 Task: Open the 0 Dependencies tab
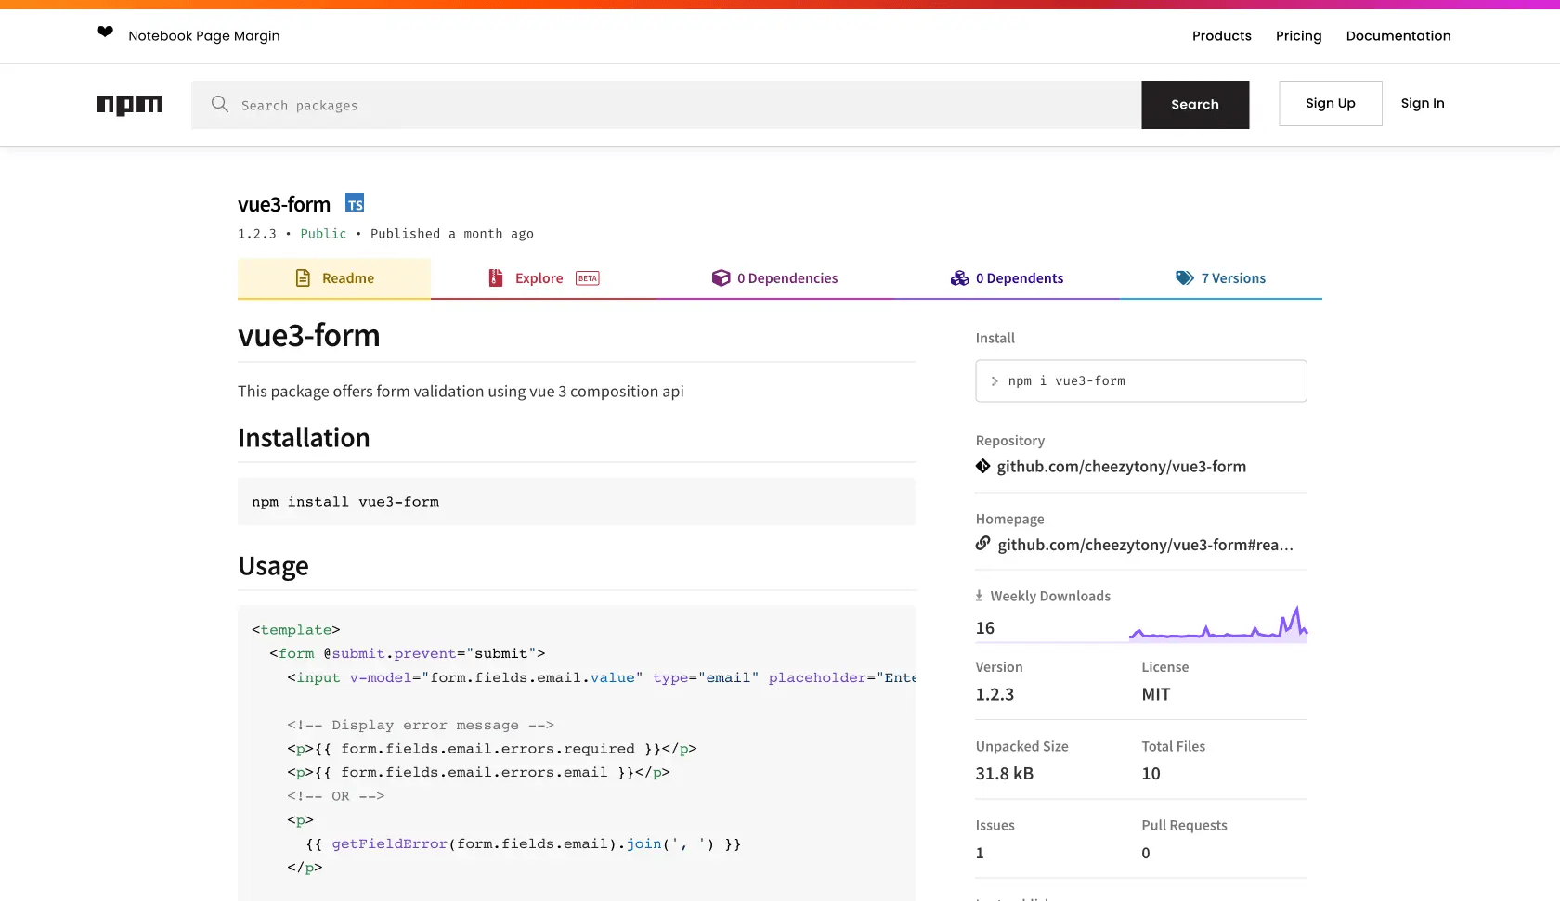774,278
